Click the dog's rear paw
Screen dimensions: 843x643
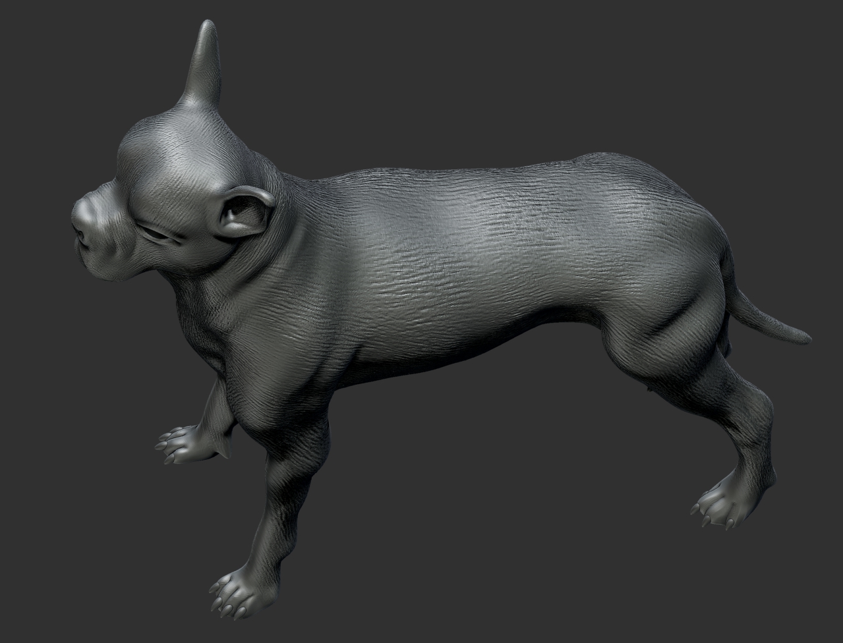click(x=722, y=504)
